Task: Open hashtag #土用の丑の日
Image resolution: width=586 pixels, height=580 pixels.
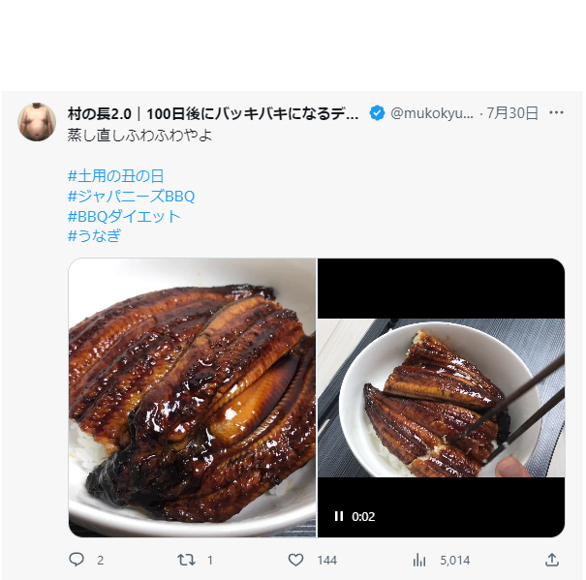Action: 116,175
